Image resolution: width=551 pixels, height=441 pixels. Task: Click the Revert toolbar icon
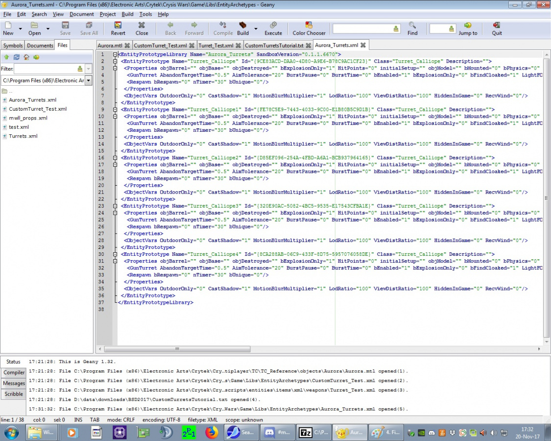tap(118, 28)
